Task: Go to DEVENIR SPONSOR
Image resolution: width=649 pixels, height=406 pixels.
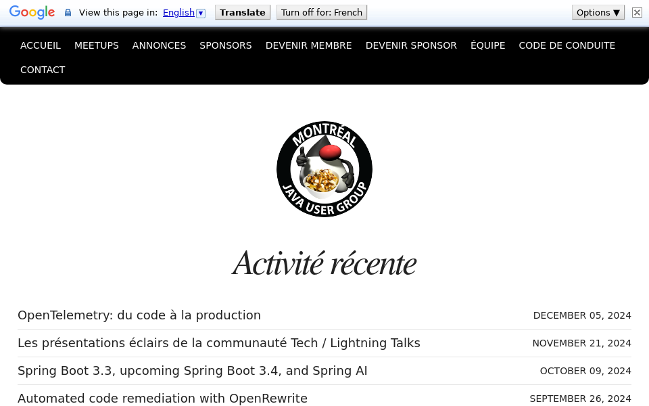Action: (411, 45)
